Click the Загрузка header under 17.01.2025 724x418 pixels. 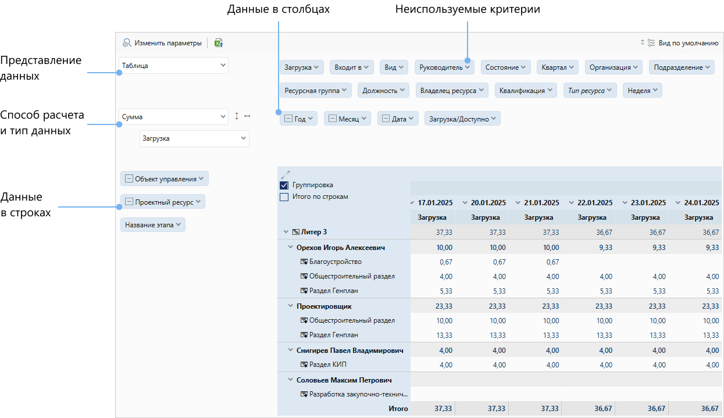pos(432,217)
